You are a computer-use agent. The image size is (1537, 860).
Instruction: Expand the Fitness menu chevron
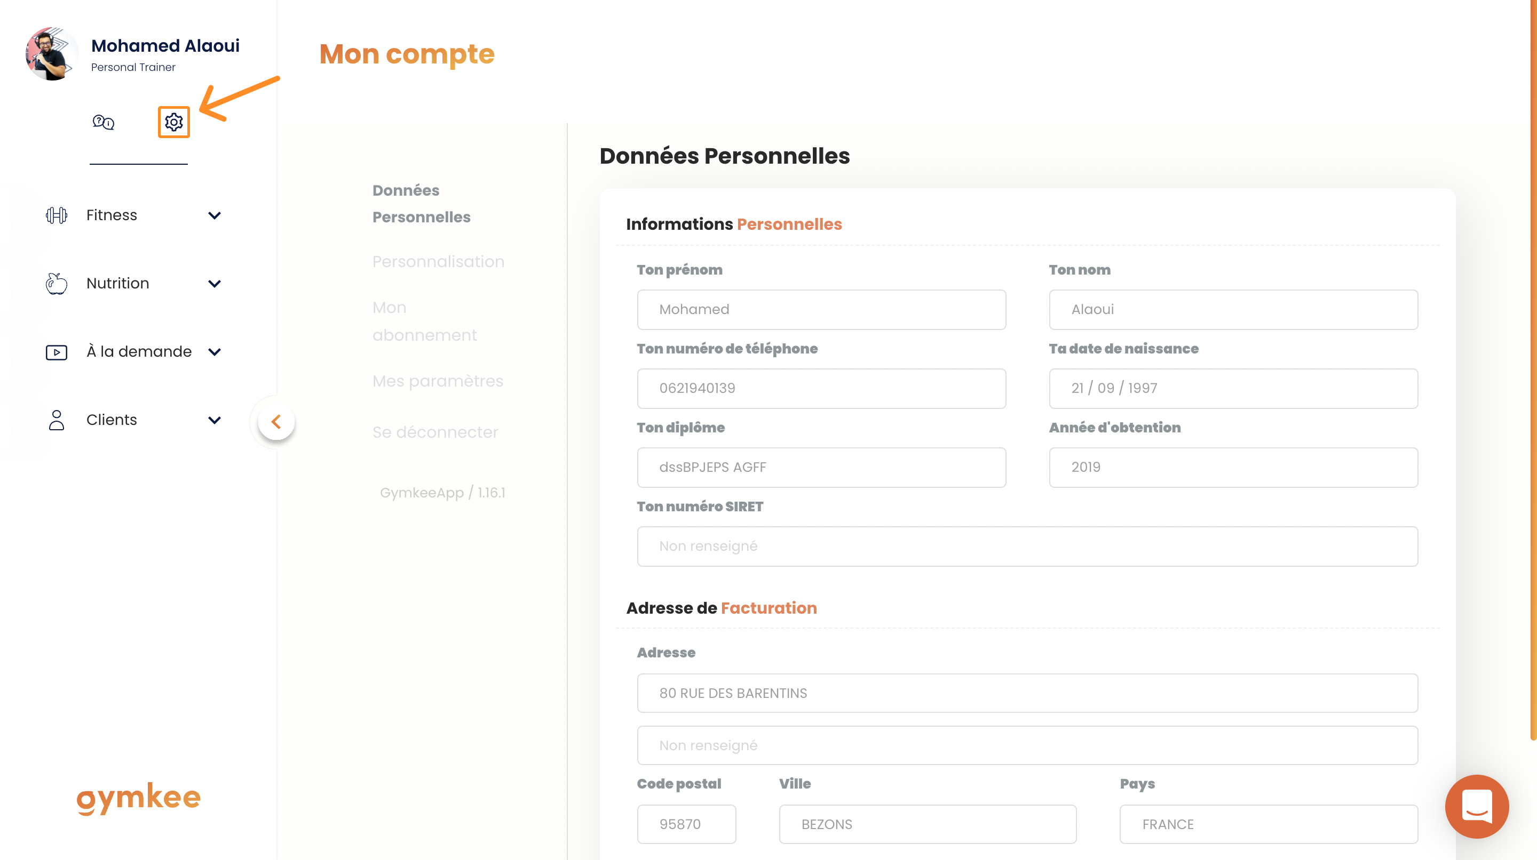click(x=215, y=215)
